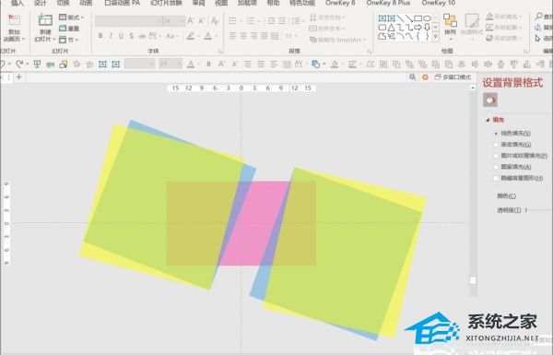Open the OneKey 8 Plus tab
553x355 pixels.
coord(388,3)
